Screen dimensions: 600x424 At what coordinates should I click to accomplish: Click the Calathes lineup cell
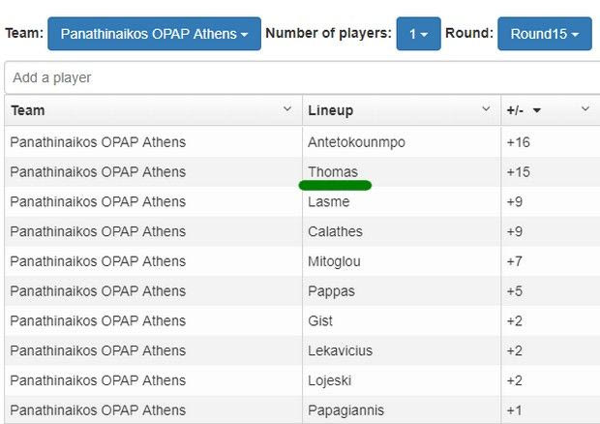pyautogui.click(x=336, y=232)
